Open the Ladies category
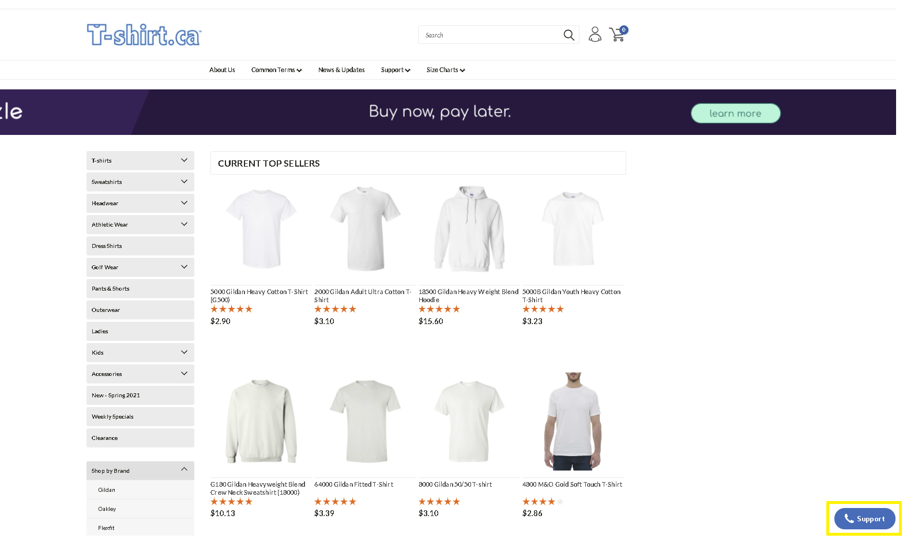The width and height of the screenshot is (903, 538). point(140,331)
